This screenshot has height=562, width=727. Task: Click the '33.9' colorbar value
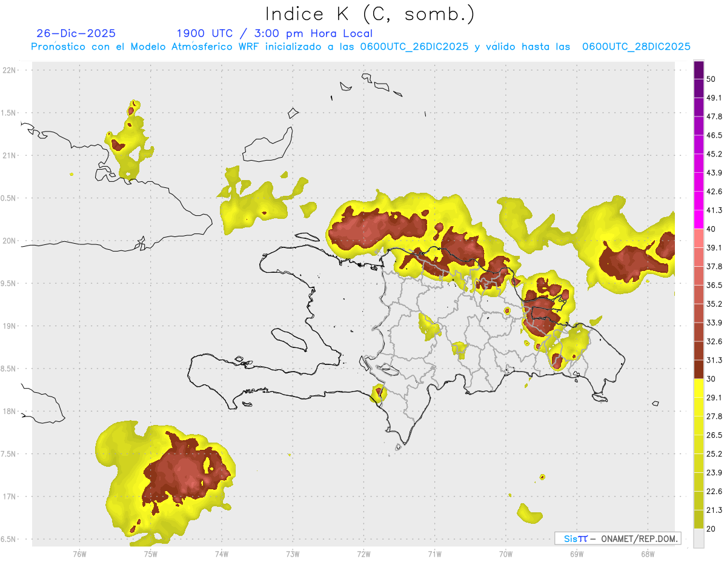click(714, 323)
